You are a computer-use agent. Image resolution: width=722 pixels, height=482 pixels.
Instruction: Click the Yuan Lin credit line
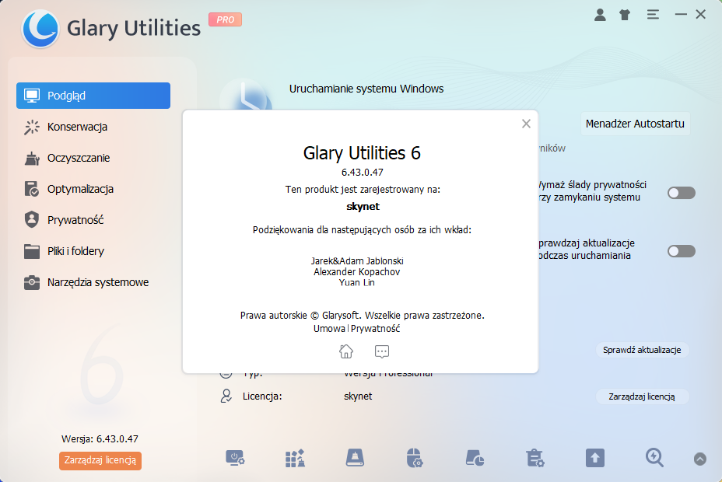tap(357, 282)
